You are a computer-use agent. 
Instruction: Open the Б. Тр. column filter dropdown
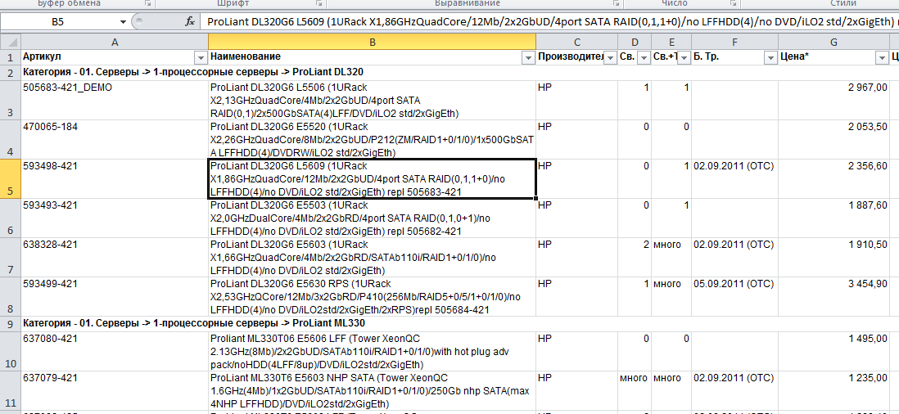click(770, 58)
